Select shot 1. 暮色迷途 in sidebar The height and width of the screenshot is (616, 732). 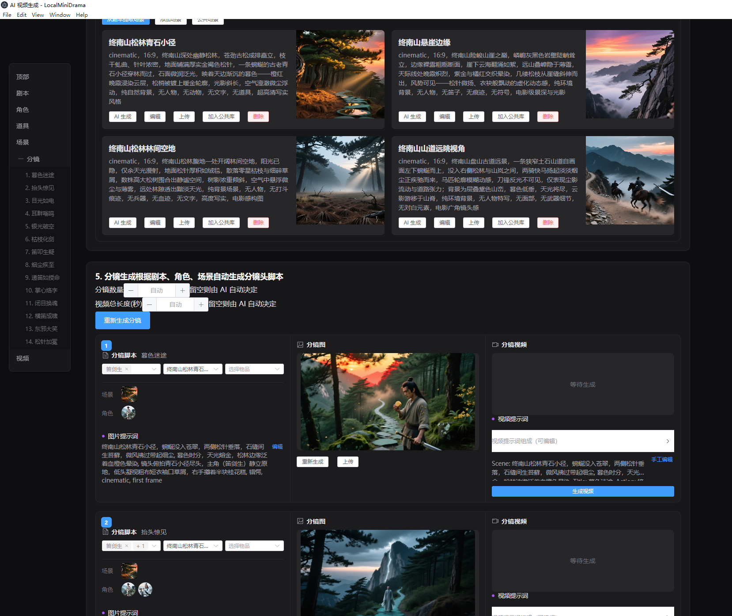coord(40,175)
